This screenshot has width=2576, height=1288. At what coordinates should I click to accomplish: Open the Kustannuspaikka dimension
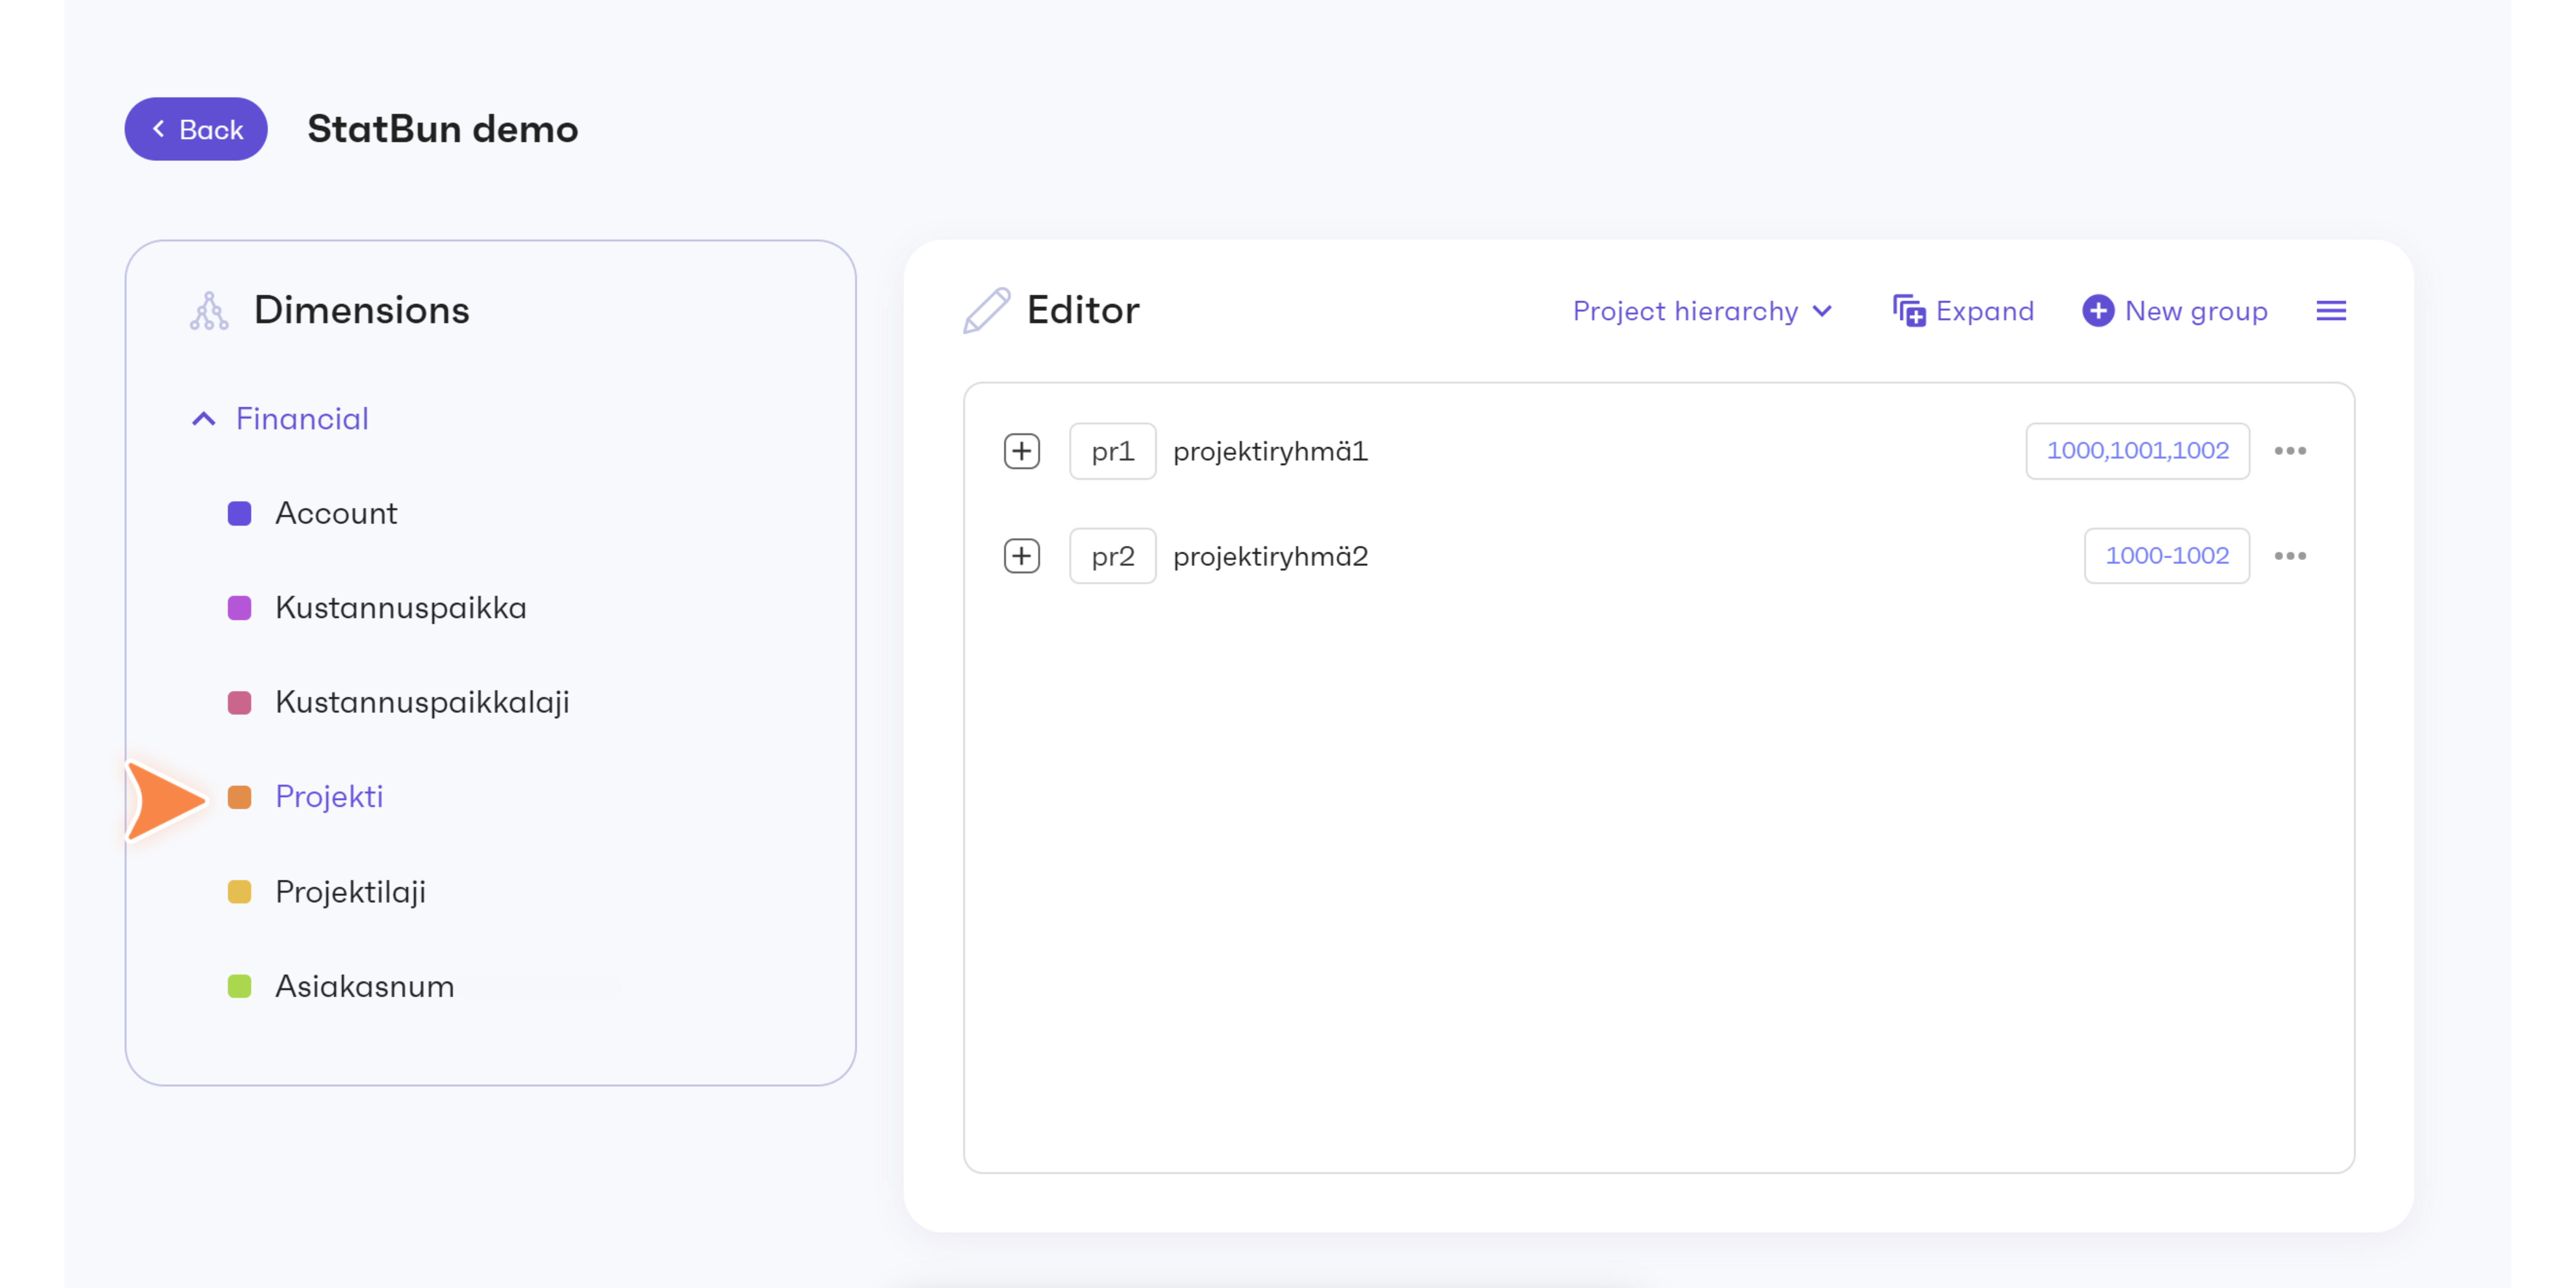click(401, 608)
